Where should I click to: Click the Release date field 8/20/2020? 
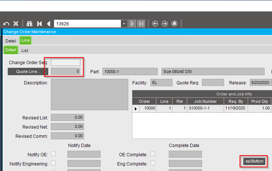(261, 83)
